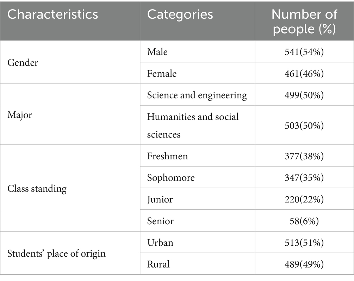Image resolution: width=354 pixels, height=281 pixels.
Task: Select the Sophomore category cell
Action: (x=171, y=178)
